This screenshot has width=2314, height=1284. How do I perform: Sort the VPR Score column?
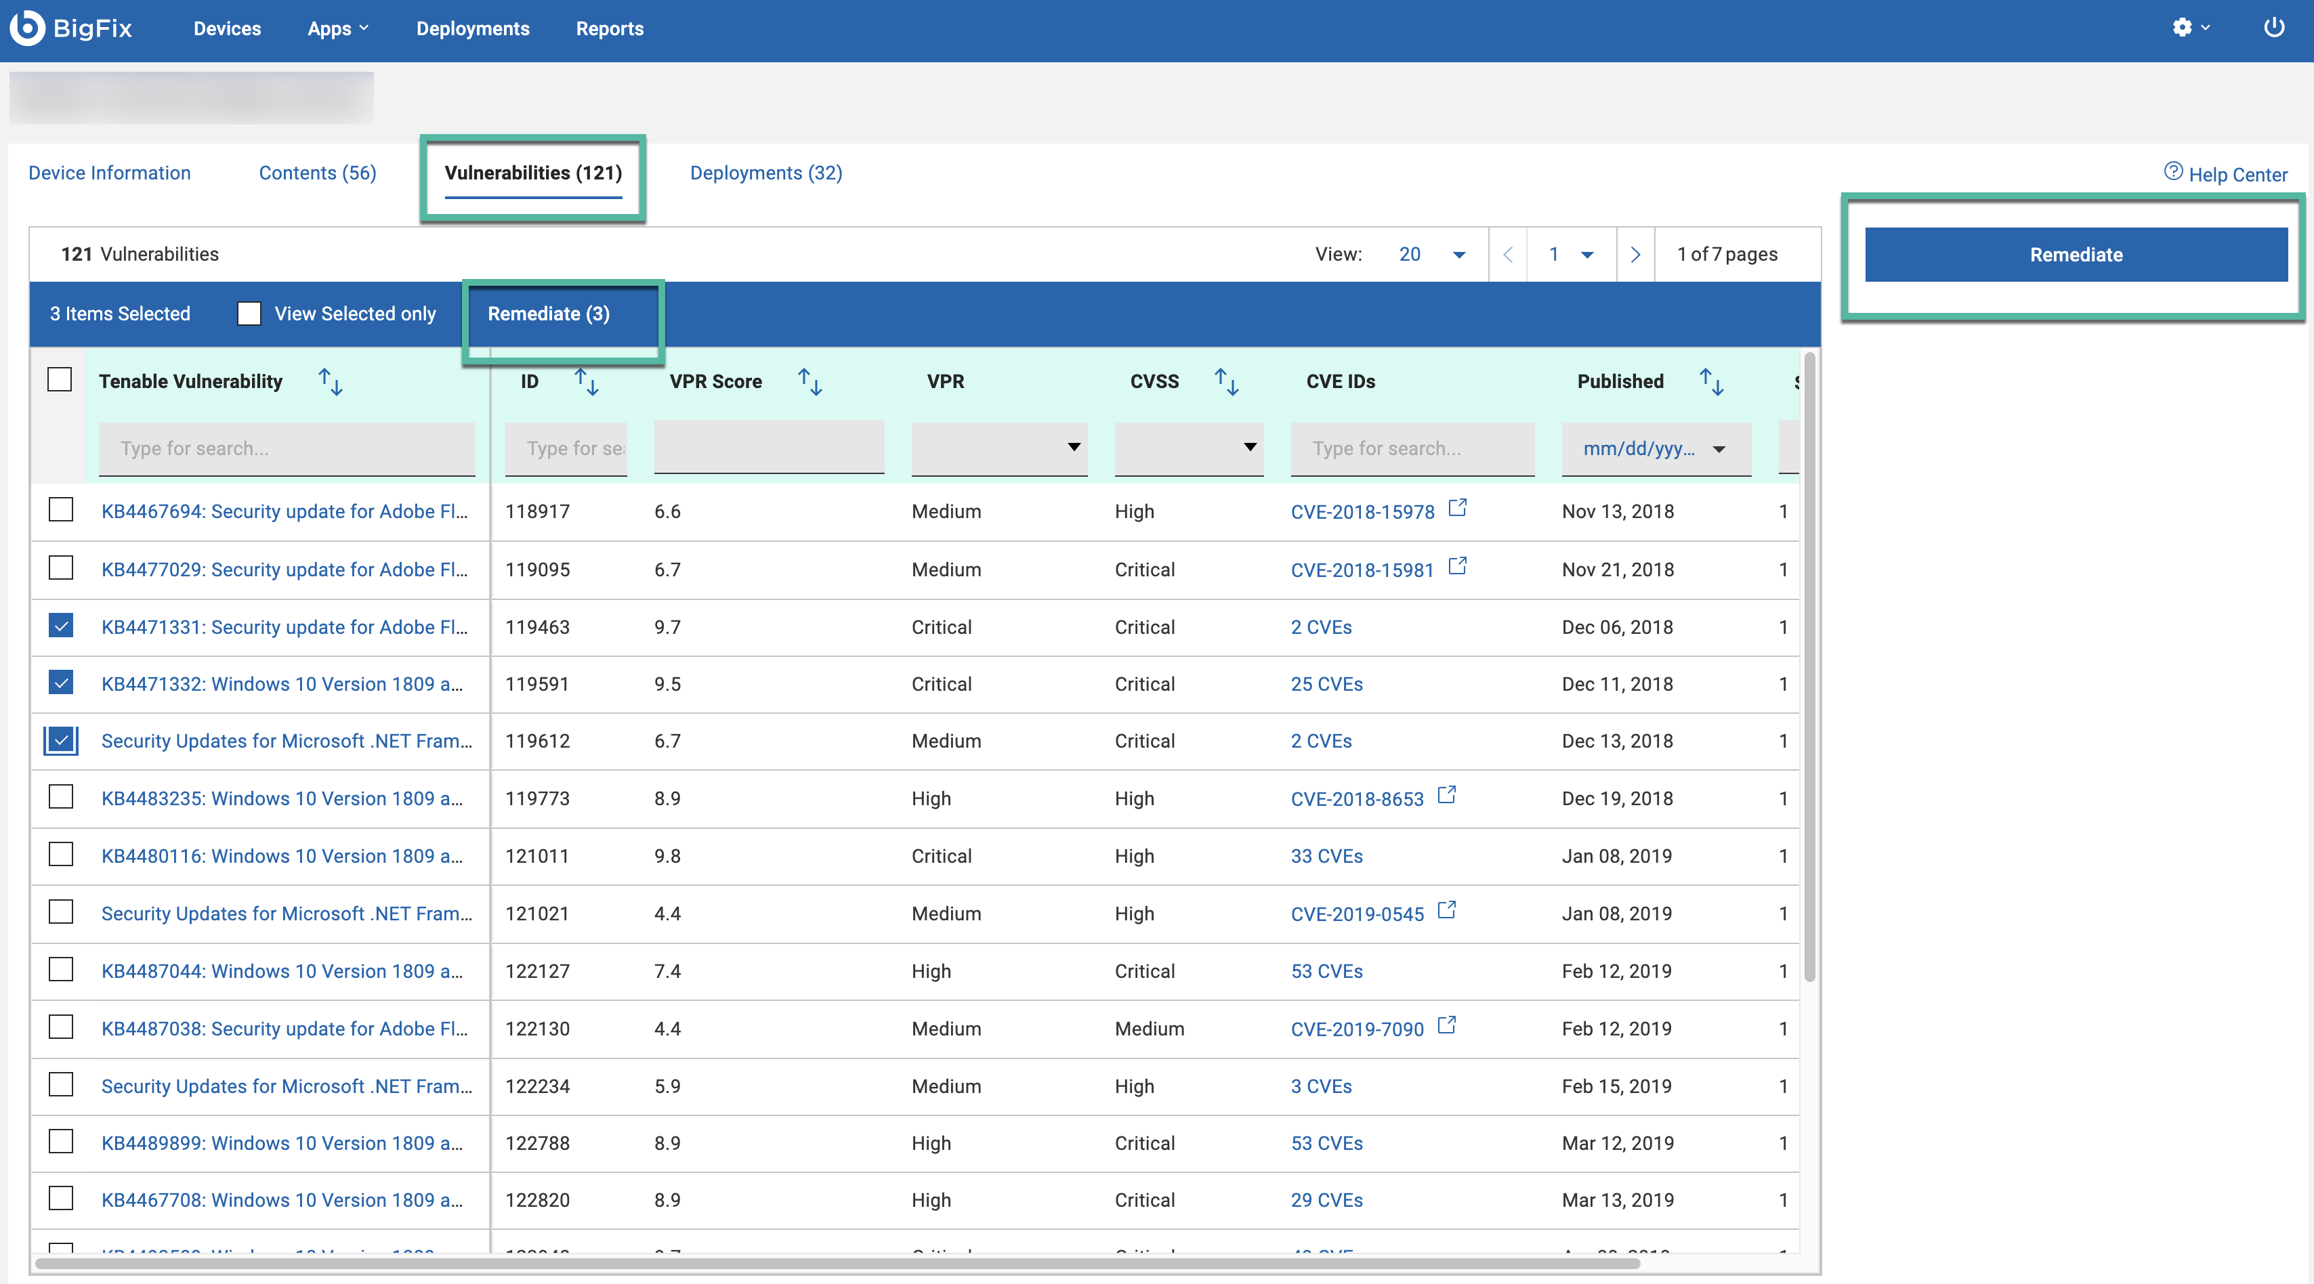809,381
